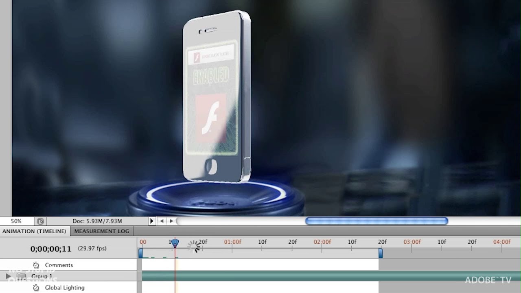Viewport: 521px width, 293px height.
Task: Click the zoom percentage field showing 50%
Action: [16, 221]
